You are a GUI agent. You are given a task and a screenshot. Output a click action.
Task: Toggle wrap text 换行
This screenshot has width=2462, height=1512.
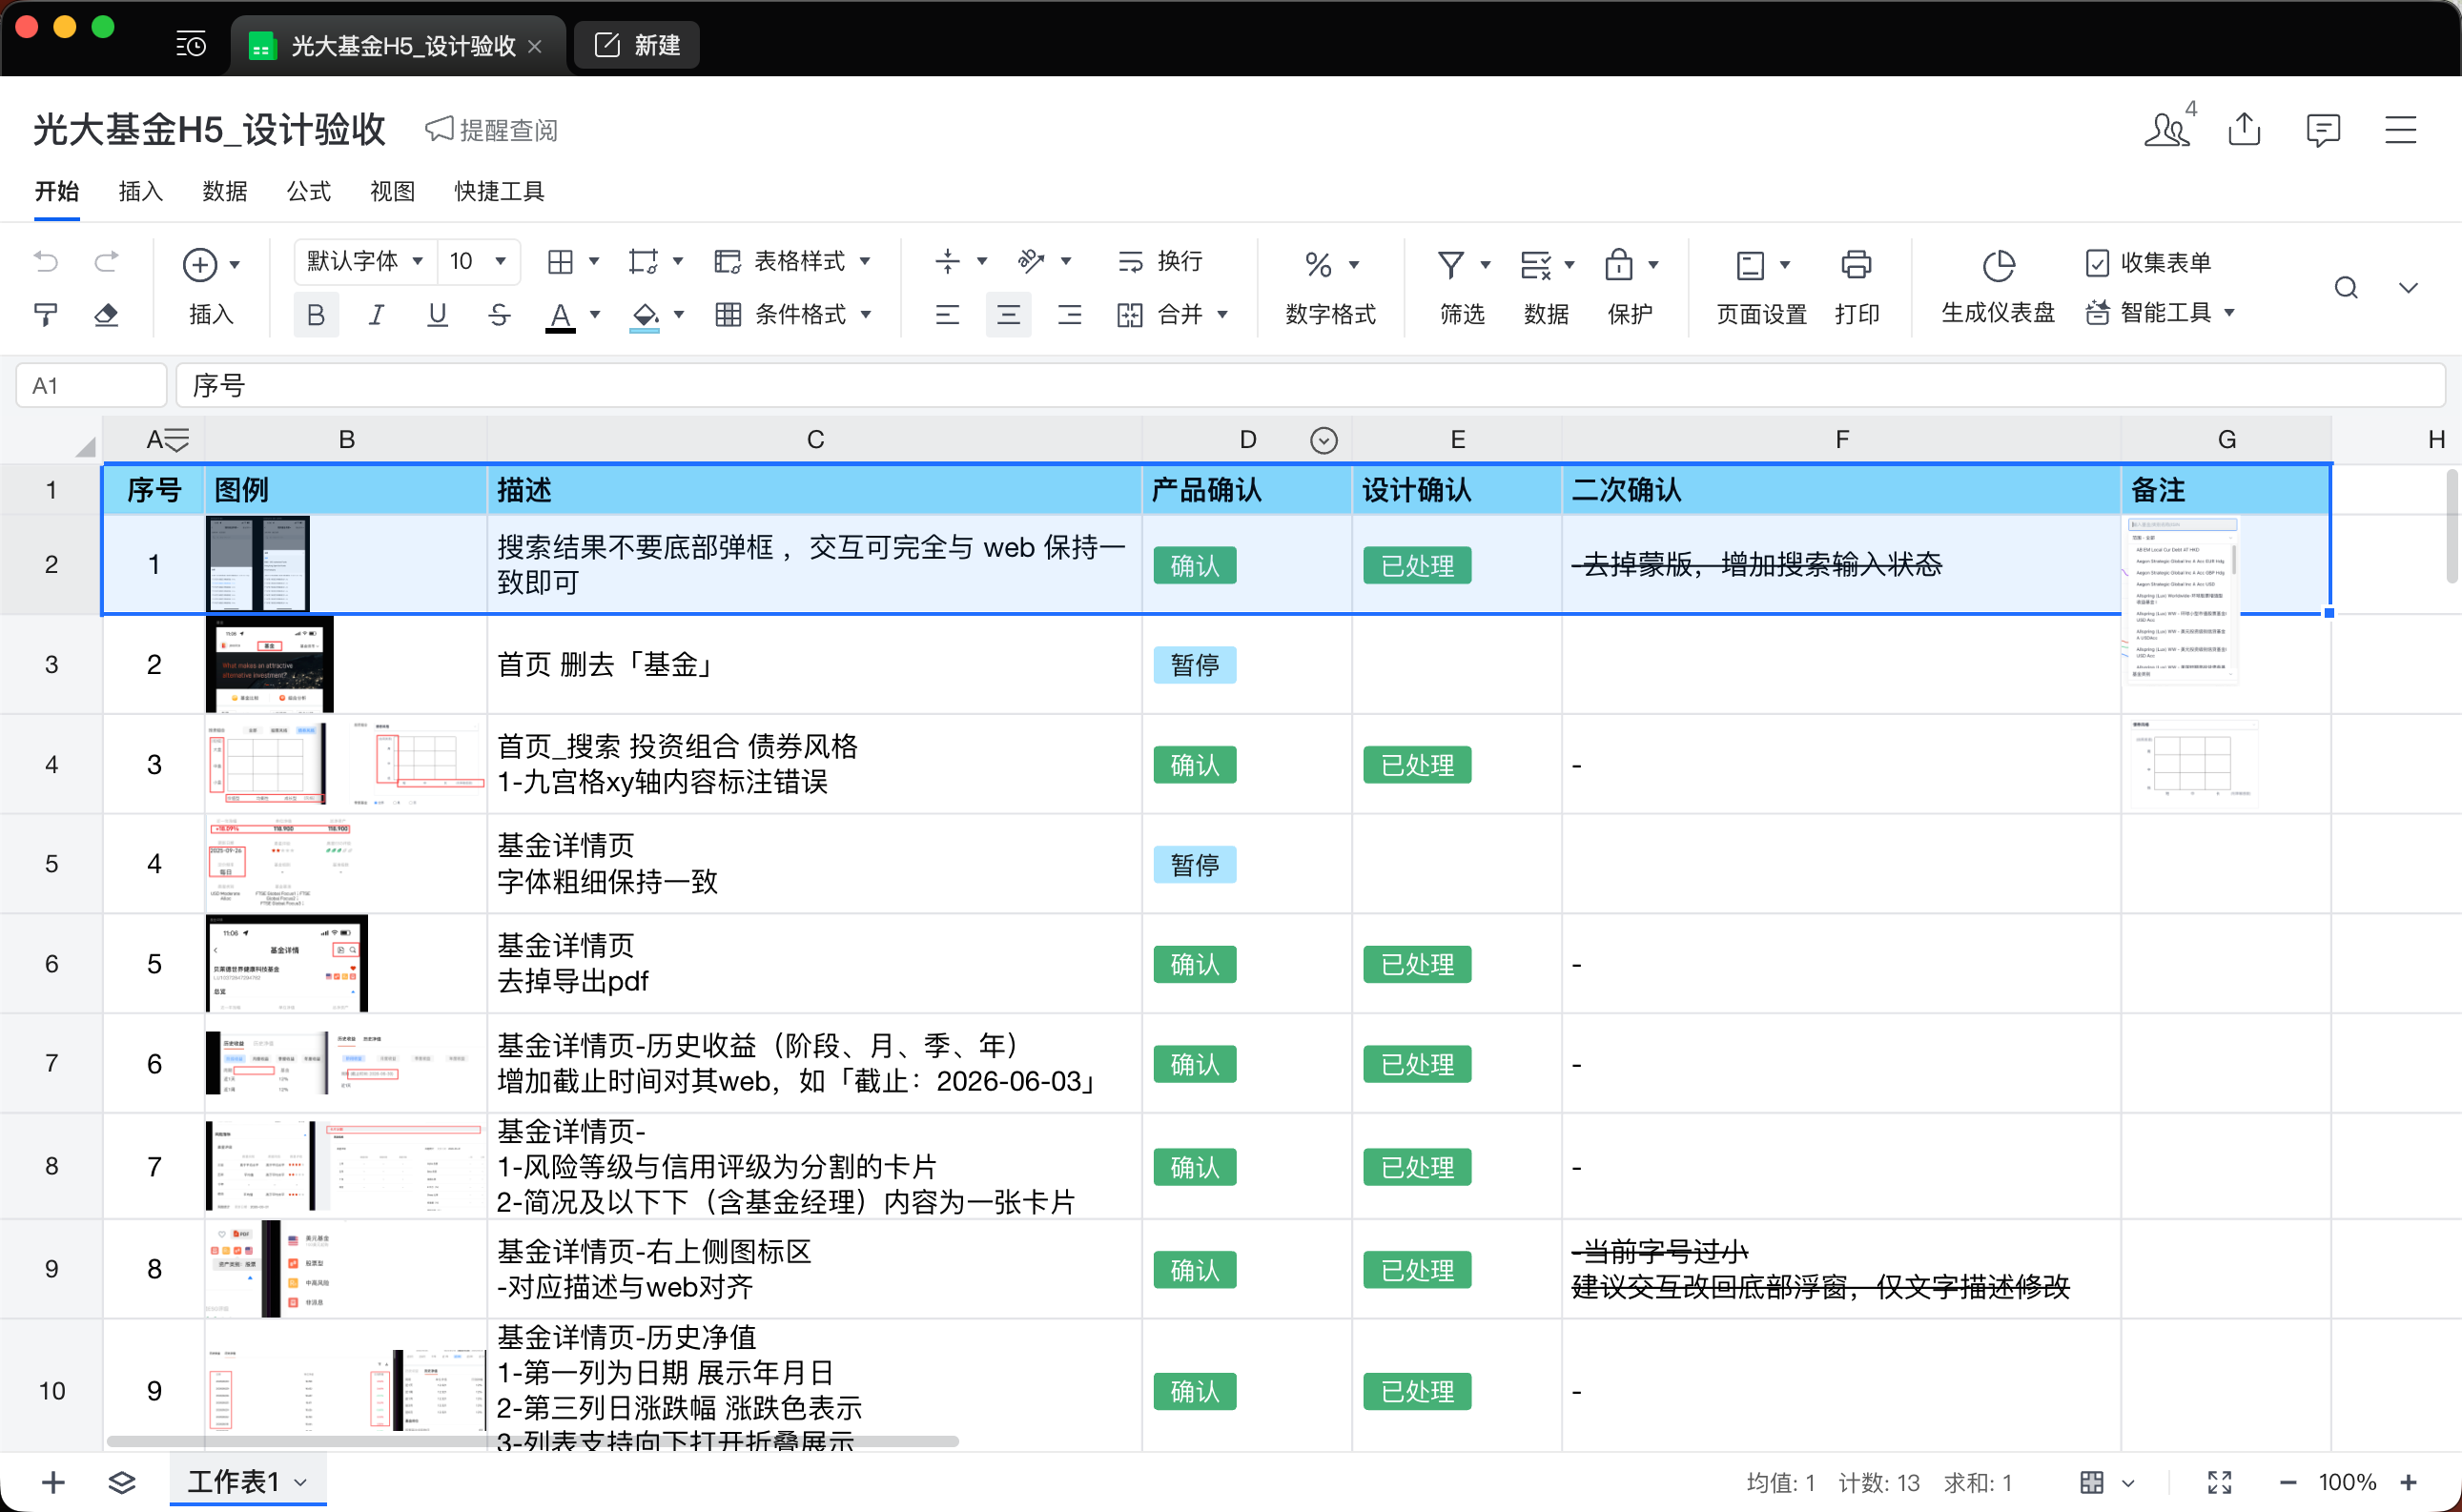tap(1159, 261)
